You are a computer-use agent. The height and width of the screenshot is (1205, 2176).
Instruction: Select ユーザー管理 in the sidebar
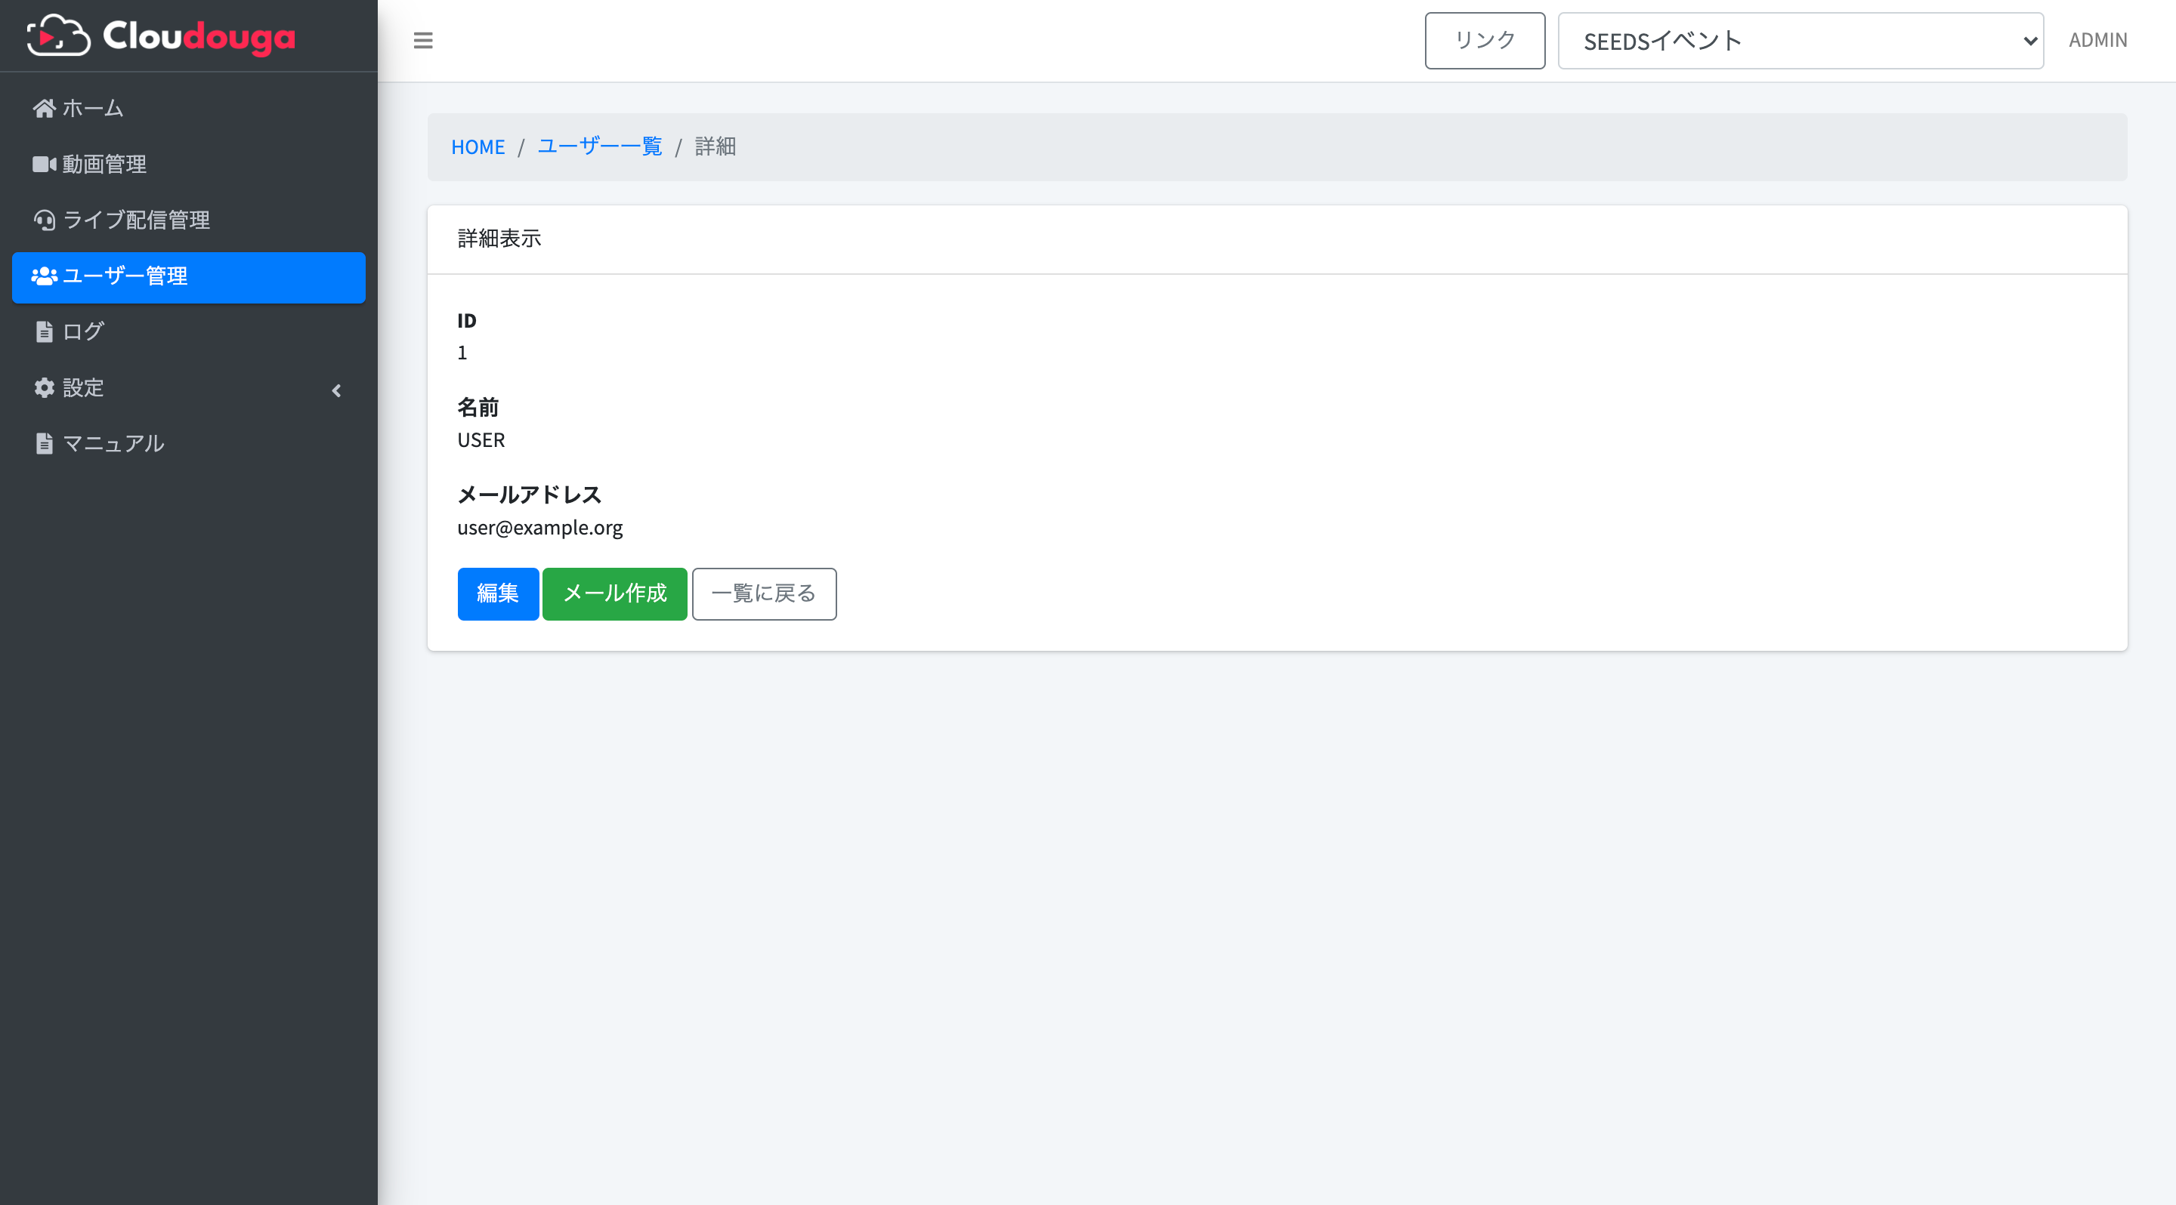coord(188,277)
